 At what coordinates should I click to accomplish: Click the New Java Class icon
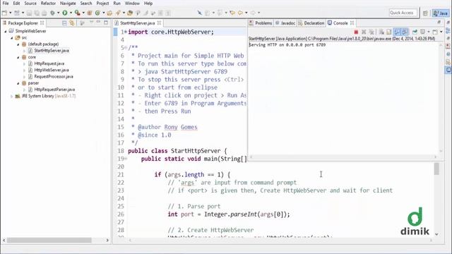97,13
